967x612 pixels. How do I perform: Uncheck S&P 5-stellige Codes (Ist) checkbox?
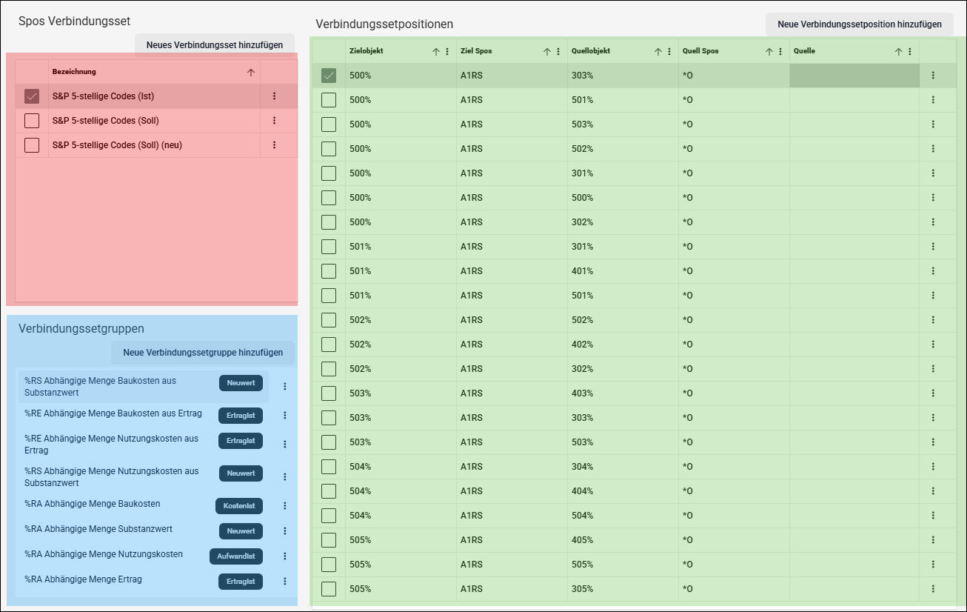coord(32,96)
